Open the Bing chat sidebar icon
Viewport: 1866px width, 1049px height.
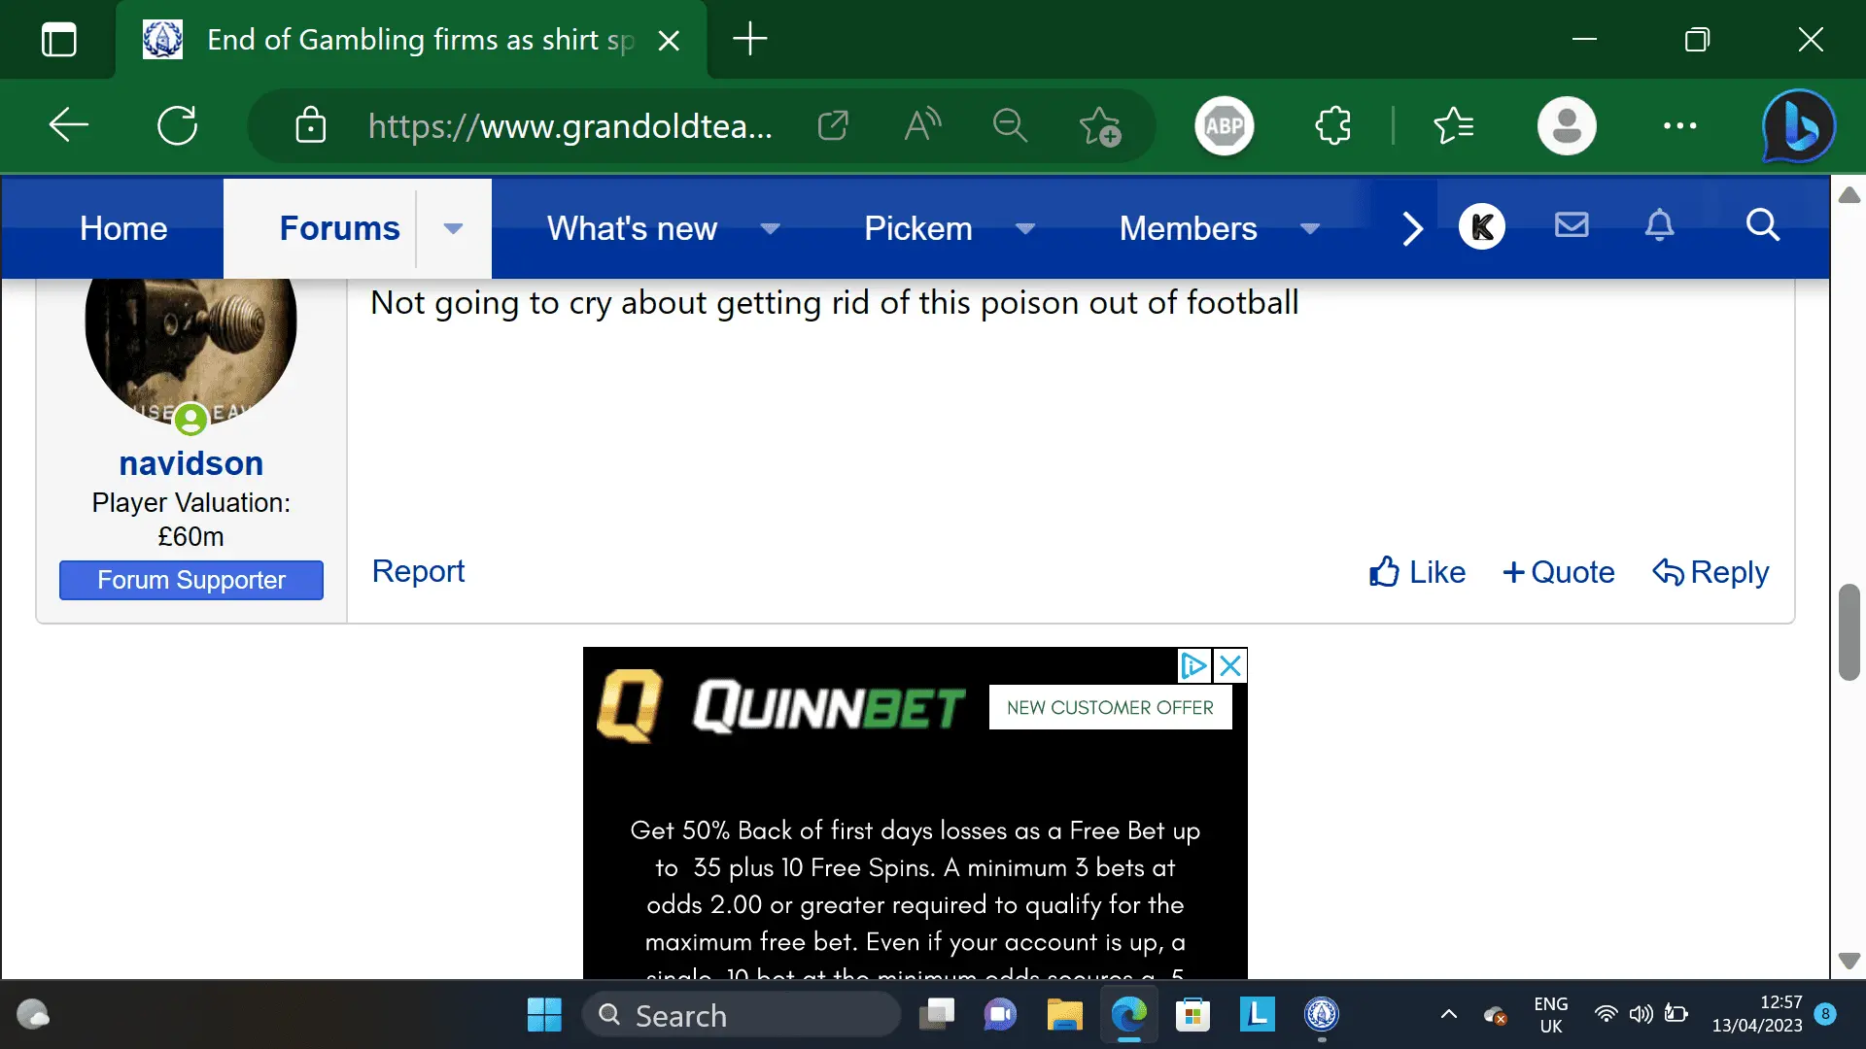coord(1799,126)
